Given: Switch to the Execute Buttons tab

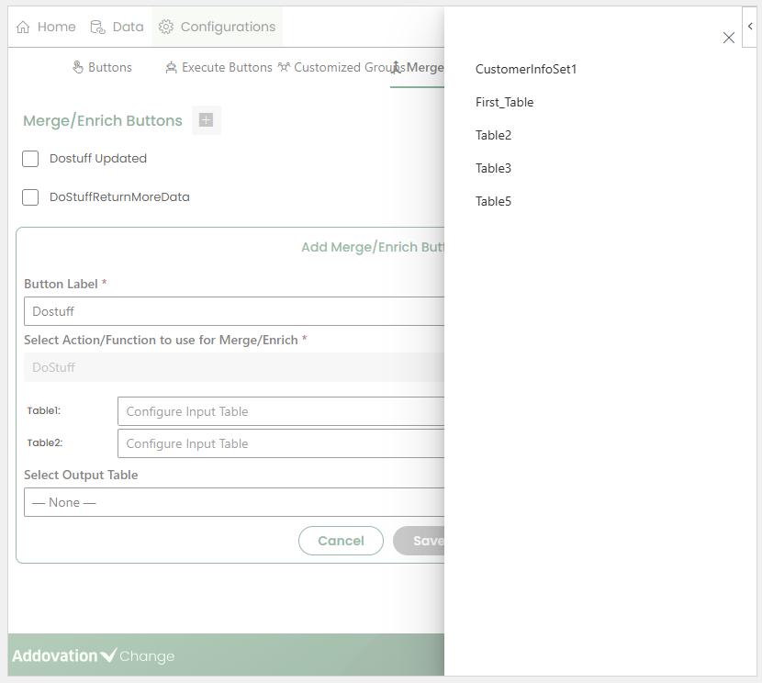Looking at the screenshot, I should [x=219, y=68].
